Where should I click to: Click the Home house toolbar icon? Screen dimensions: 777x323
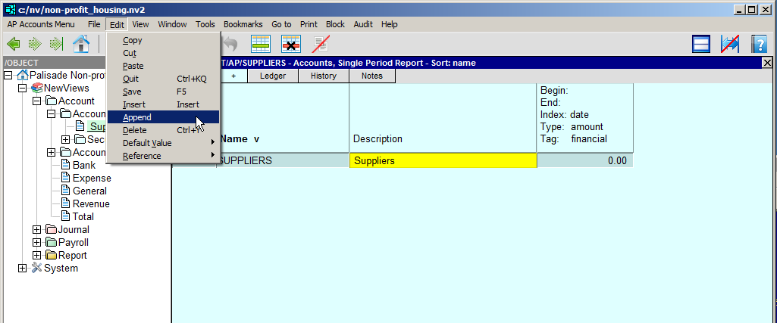click(x=81, y=44)
